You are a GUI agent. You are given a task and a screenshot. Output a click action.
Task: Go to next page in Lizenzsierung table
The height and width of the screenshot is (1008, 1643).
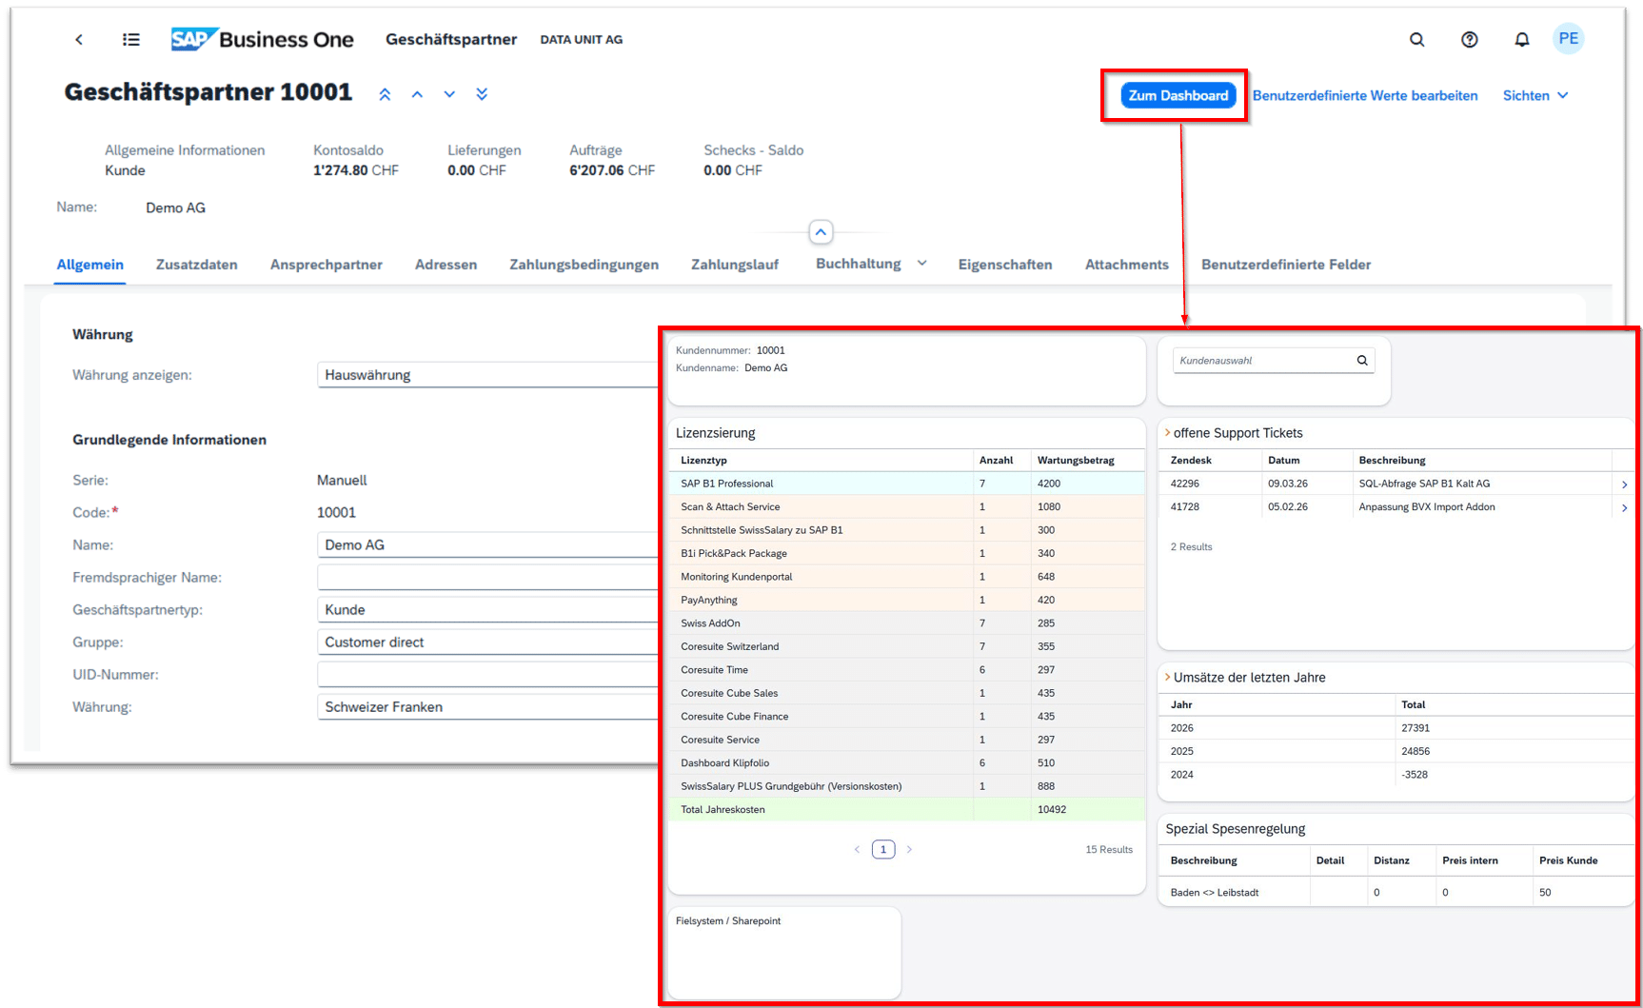point(909,850)
